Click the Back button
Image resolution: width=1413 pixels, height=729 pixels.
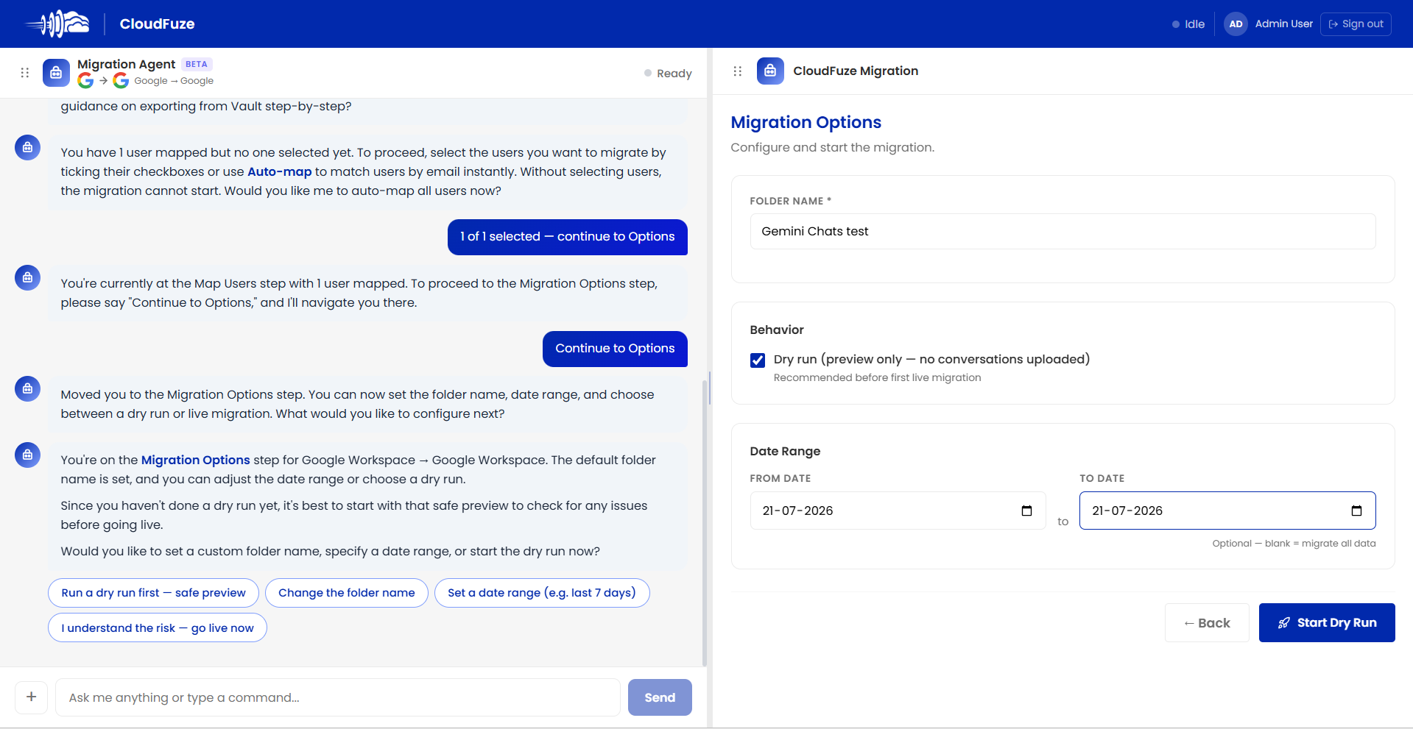pyautogui.click(x=1207, y=623)
